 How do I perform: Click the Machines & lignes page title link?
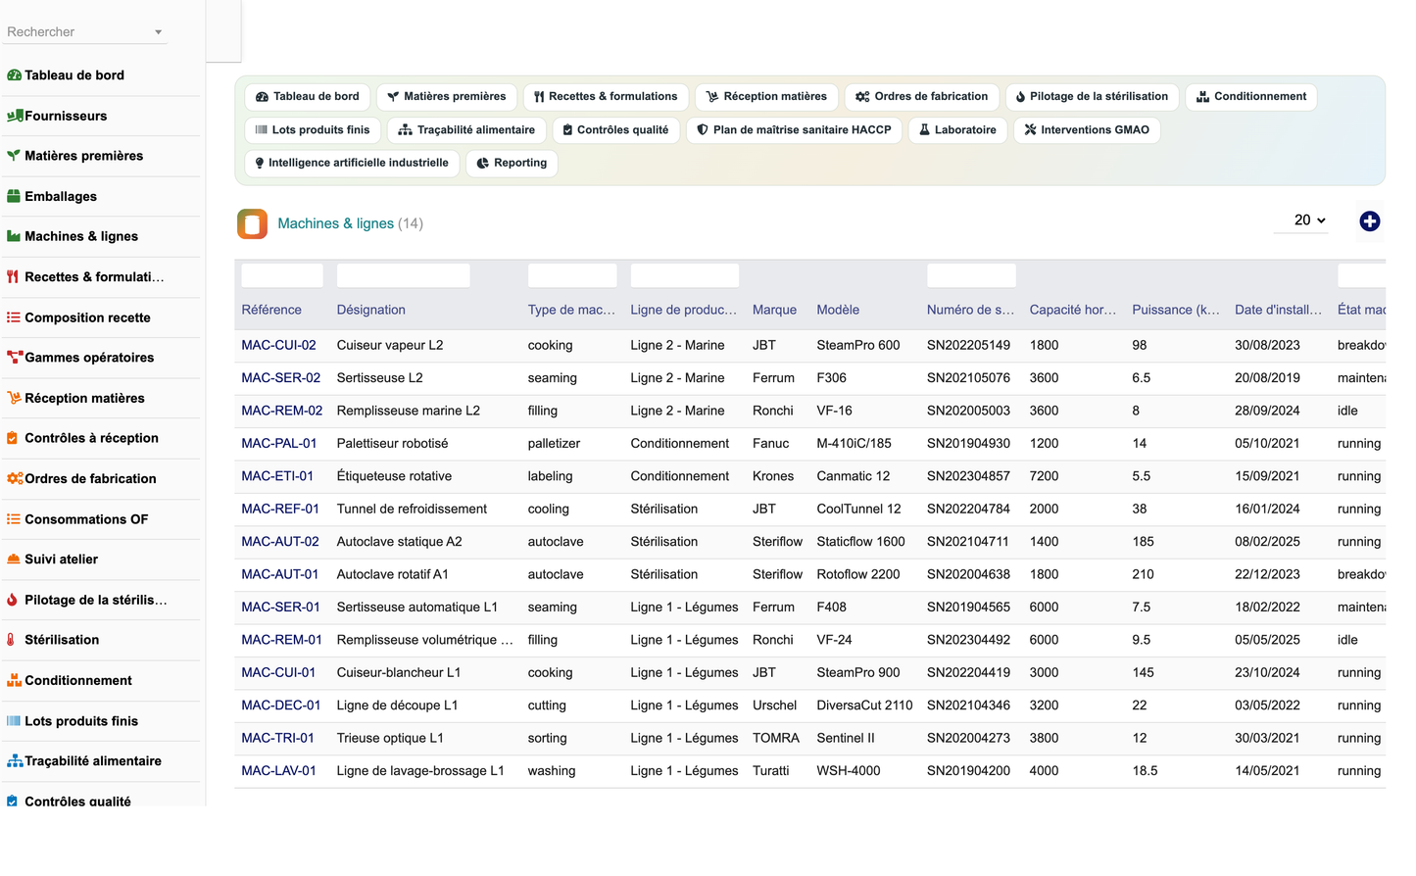click(x=335, y=223)
